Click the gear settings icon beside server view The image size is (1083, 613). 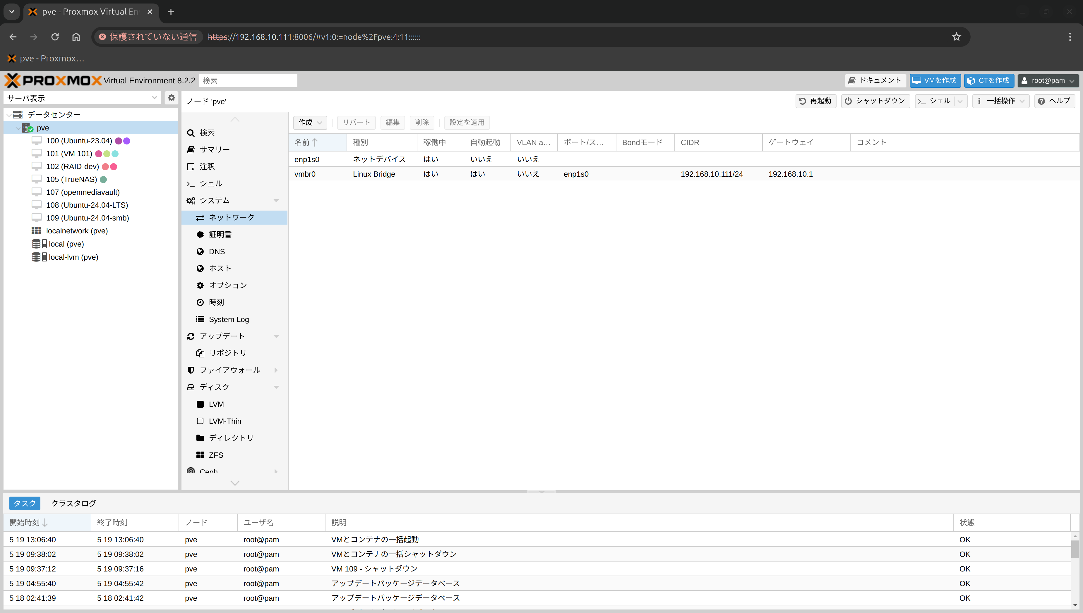pyautogui.click(x=171, y=98)
